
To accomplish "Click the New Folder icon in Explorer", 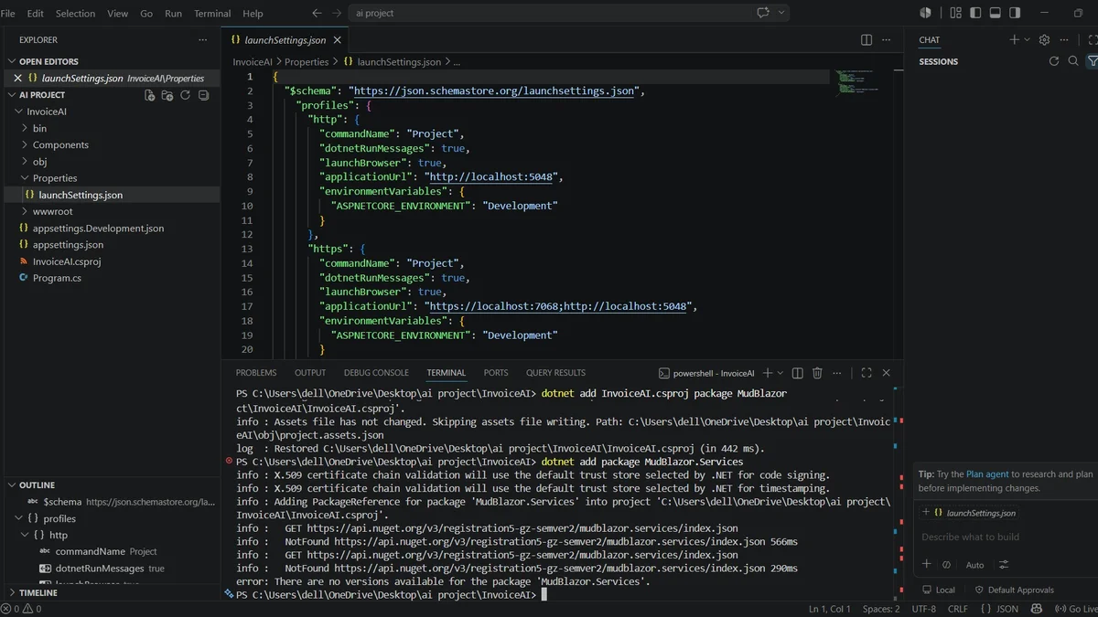I will (x=167, y=95).
